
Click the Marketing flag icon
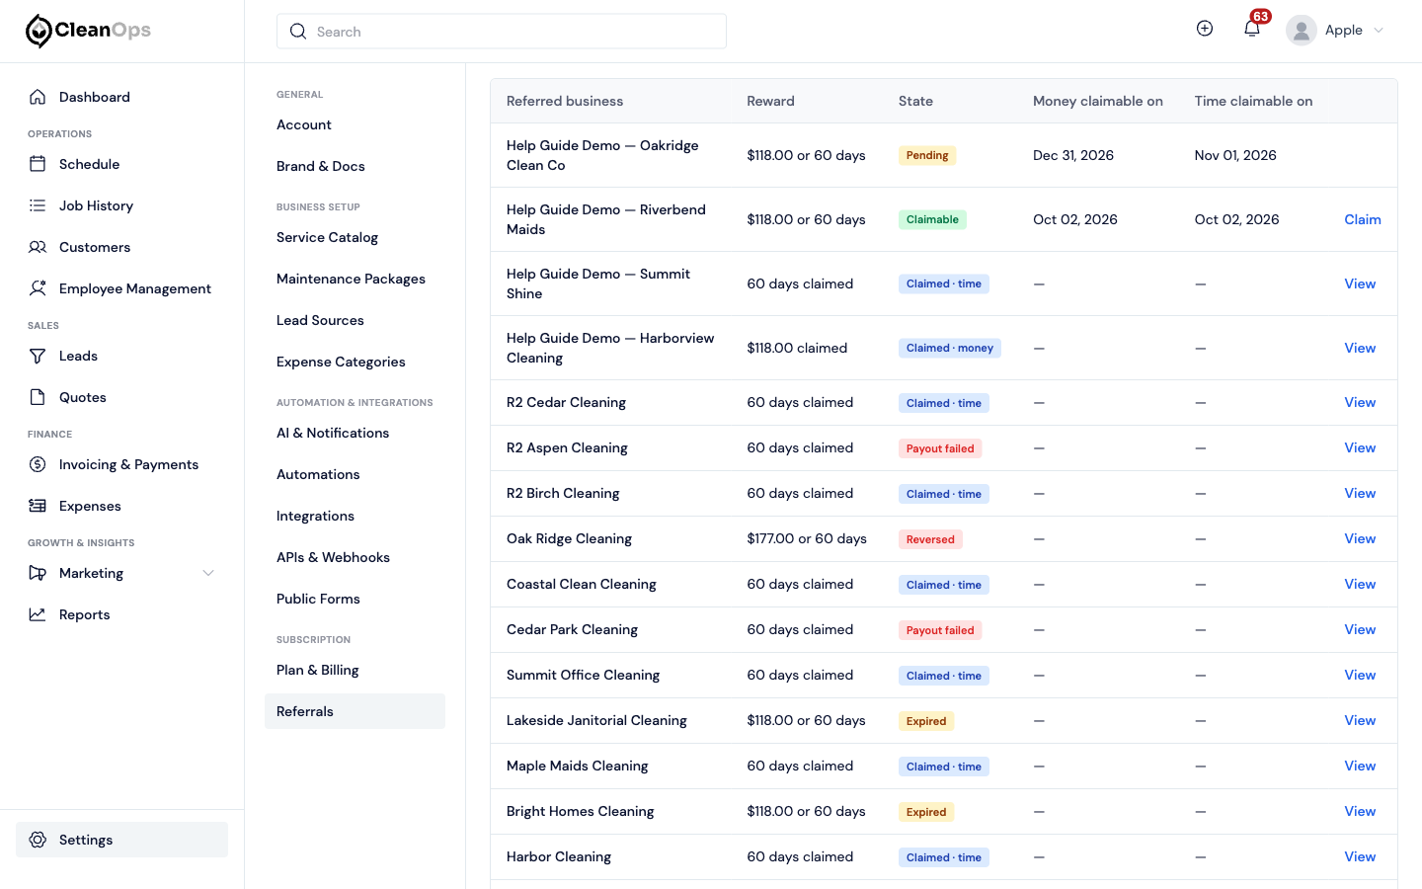click(38, 573)
